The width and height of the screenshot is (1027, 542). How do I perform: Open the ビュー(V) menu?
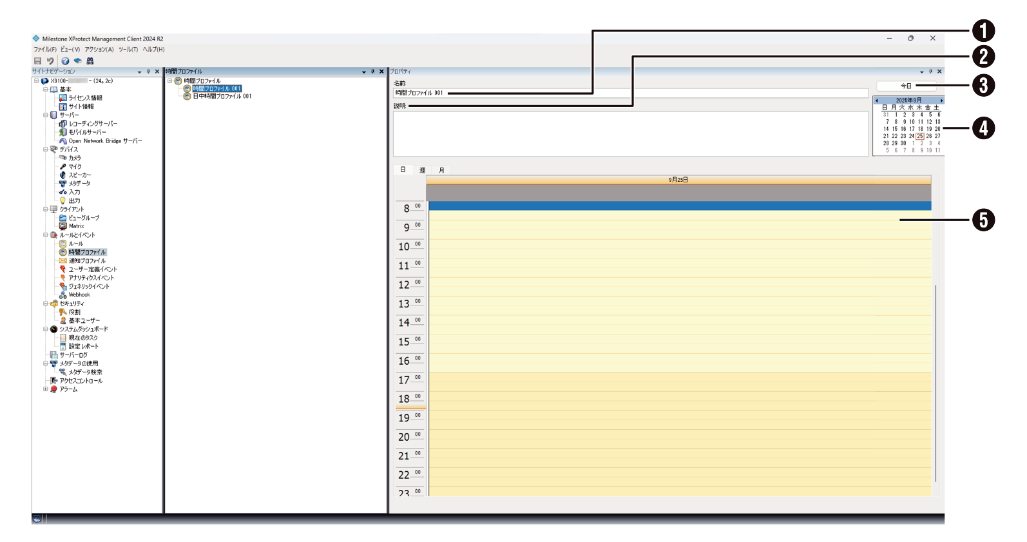point(70,50)
